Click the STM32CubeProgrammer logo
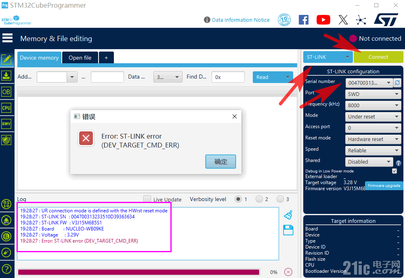Screen dimensions: 405x278 (16, 20)
